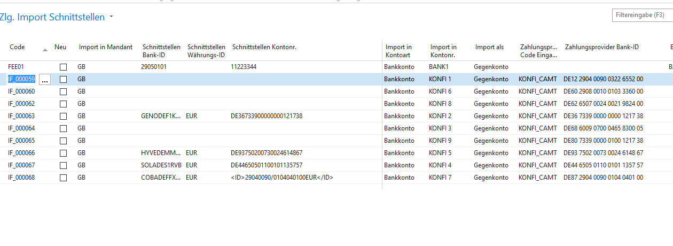Click the KONFI 4 account cell
Screen dimensions: 673x246
440,165
